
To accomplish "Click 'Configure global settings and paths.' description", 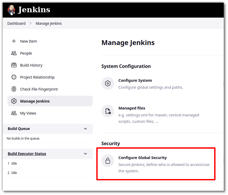I will click(x=151, y=87).
